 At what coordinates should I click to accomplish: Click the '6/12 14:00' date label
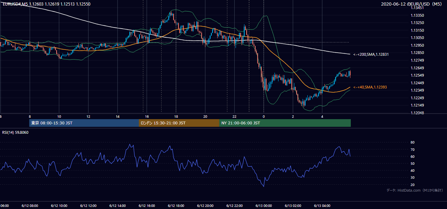point(117,206)
